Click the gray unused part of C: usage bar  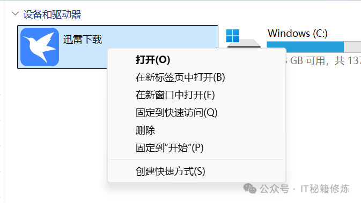point(352,46)
